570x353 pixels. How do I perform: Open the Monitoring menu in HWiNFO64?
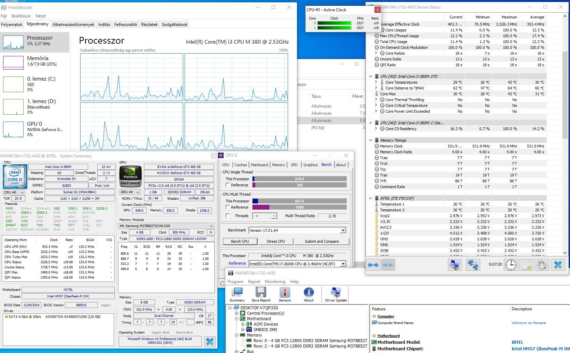[275, 282]
